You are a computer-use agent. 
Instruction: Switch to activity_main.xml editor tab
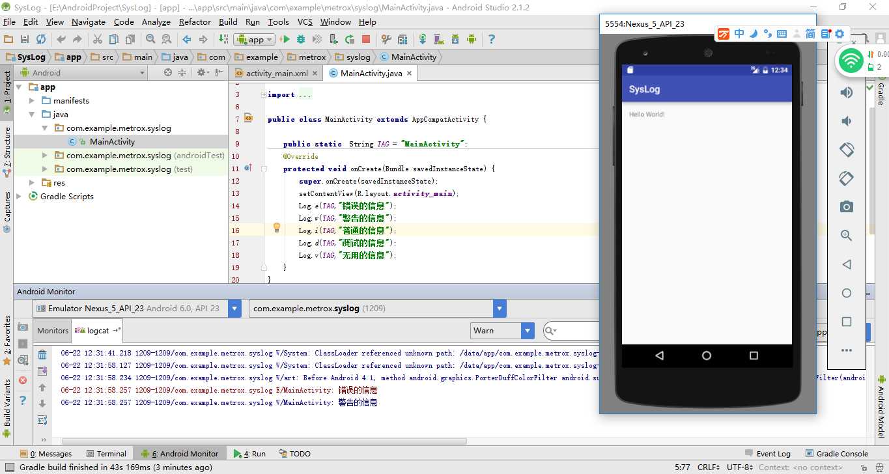277,73
